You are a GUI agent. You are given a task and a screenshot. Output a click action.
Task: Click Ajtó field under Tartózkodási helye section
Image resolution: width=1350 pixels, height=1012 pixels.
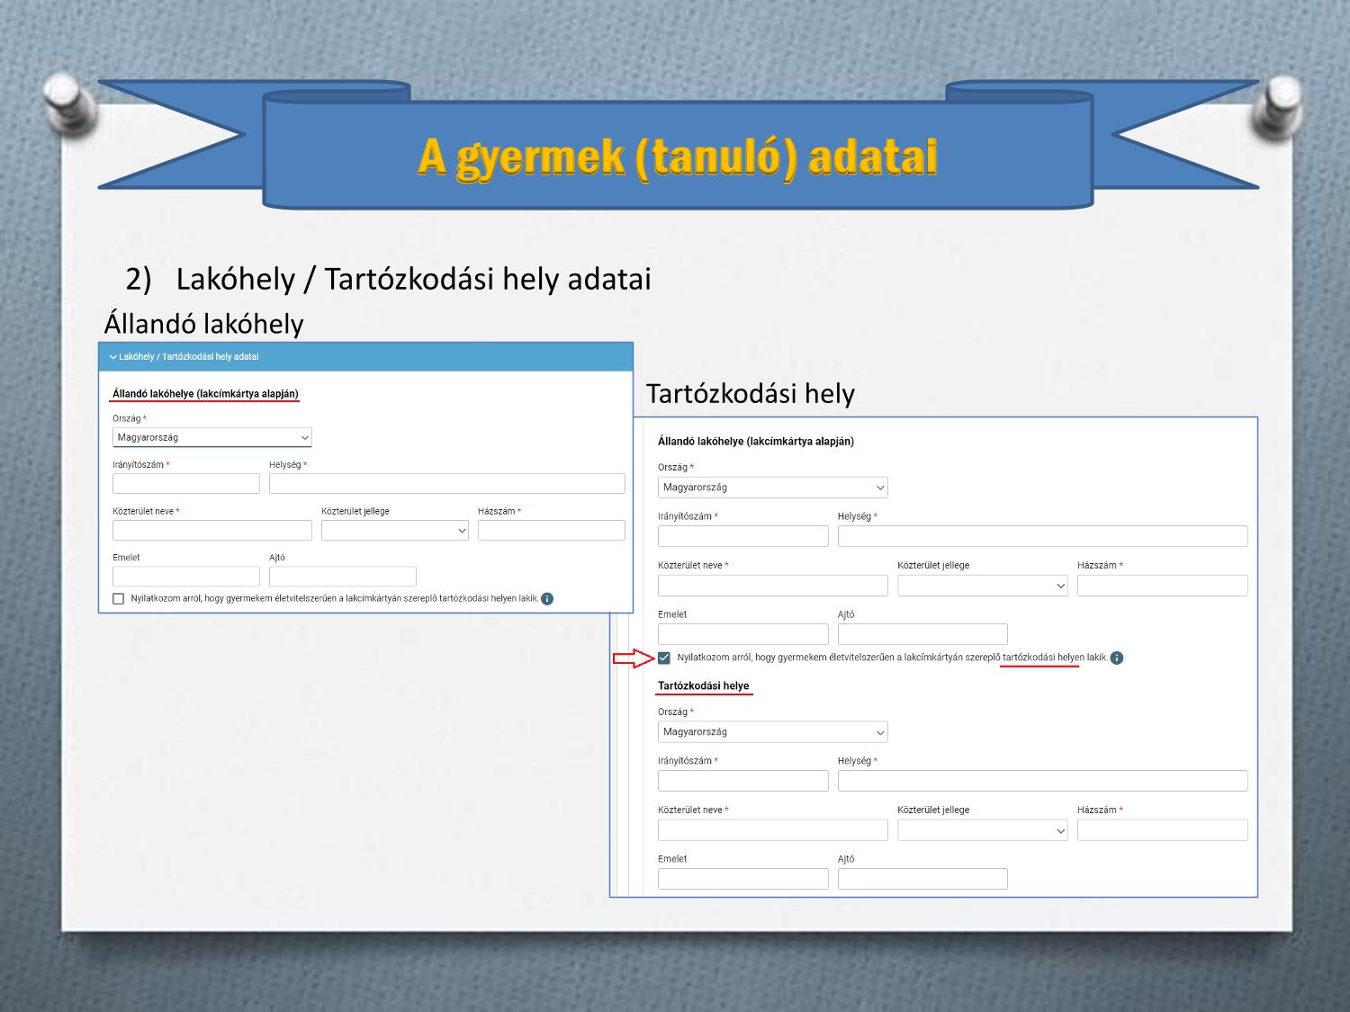pos(922,879)
